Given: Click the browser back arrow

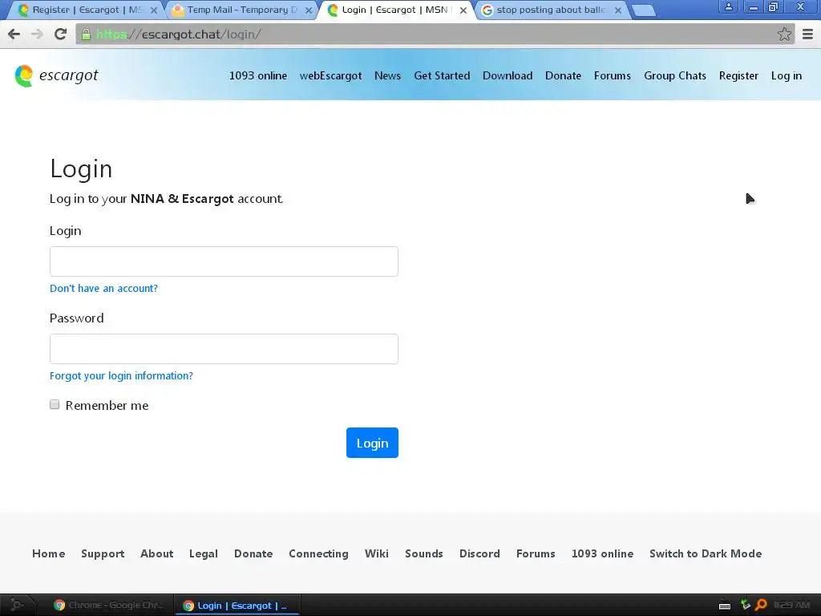Looking at the screenshot, I should (x=14, y=34).
